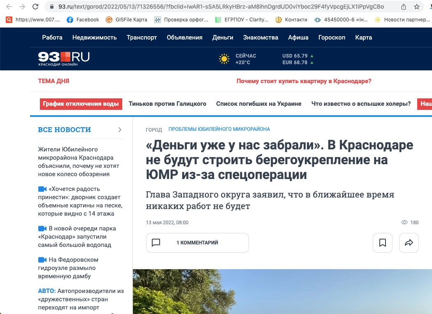Click the eye views counter icon
Screen dimensions: 432x314
point(404,223)
